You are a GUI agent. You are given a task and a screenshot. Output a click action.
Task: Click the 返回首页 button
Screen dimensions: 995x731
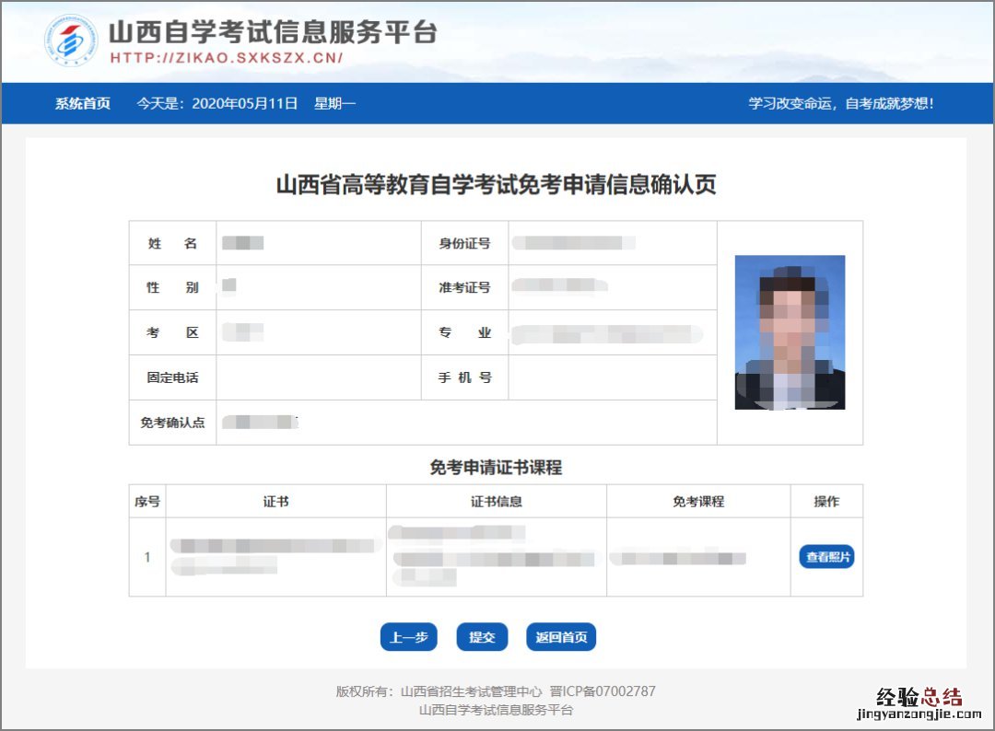[561, 637]
